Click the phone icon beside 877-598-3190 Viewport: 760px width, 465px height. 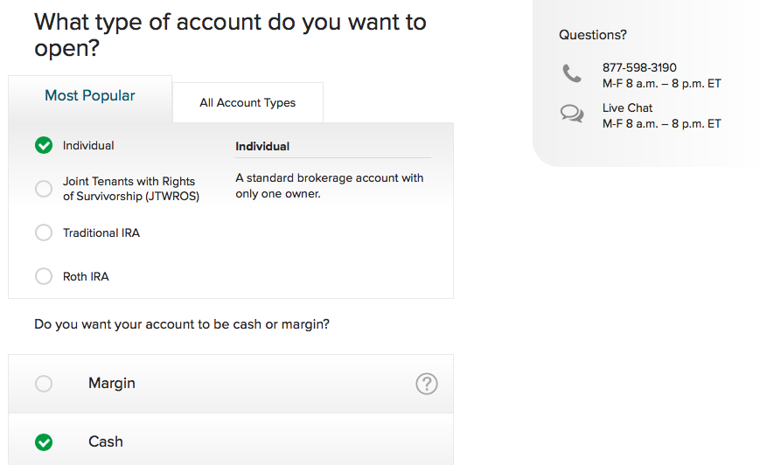click(572, 74)
